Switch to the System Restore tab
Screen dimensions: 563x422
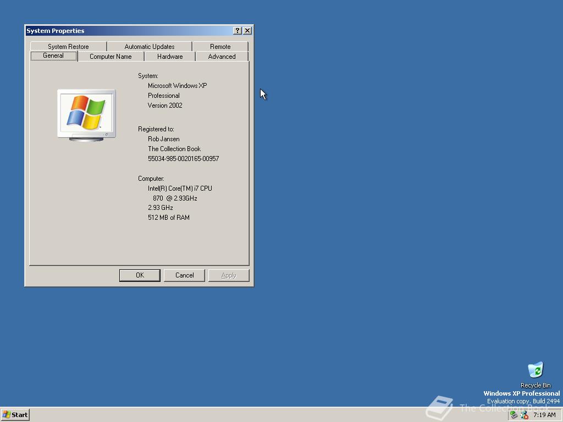point(68,47)
